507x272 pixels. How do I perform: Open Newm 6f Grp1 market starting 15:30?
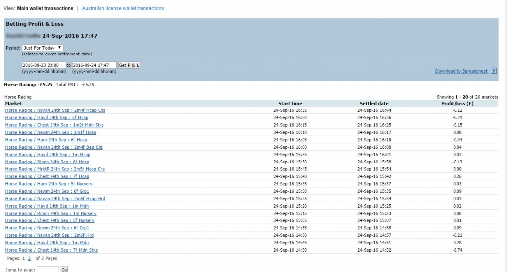47,191
